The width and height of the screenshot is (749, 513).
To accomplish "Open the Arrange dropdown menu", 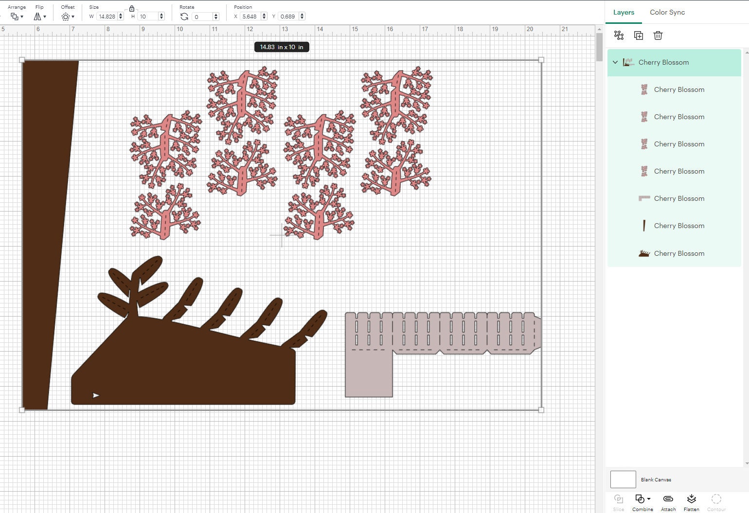I will click(22, 16).
